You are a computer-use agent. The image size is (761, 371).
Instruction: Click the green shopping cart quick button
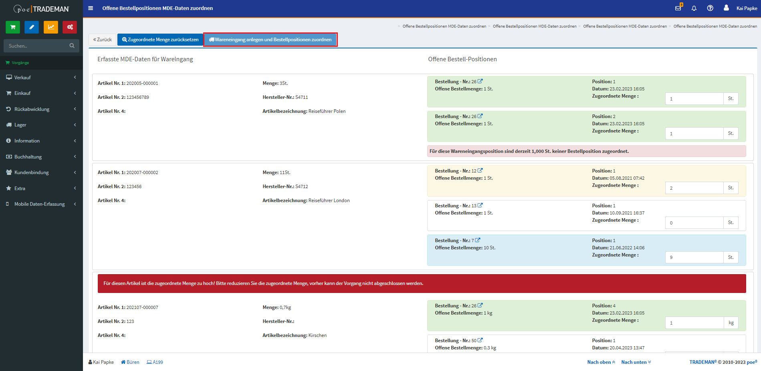coord(13,27)
